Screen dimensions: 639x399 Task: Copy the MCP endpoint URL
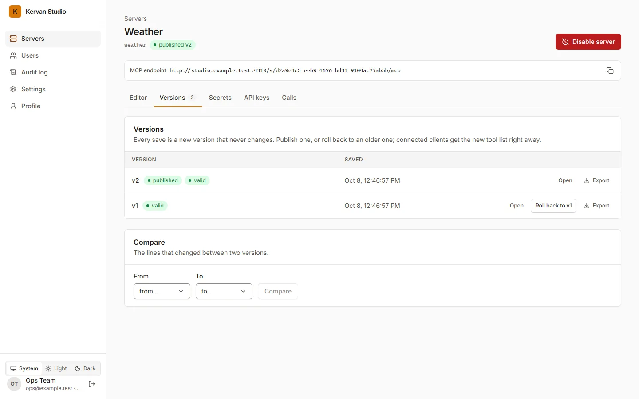(x=610, y=70)
